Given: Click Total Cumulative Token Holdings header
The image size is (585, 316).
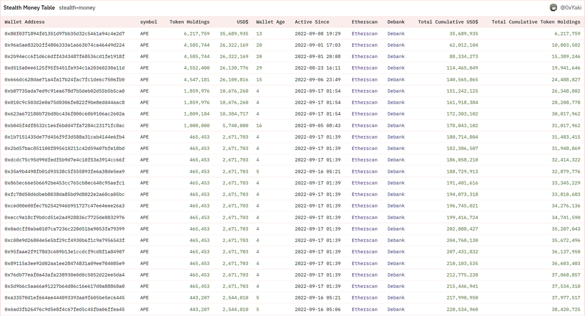Looking at the screenshot, I should click(536, 22).
